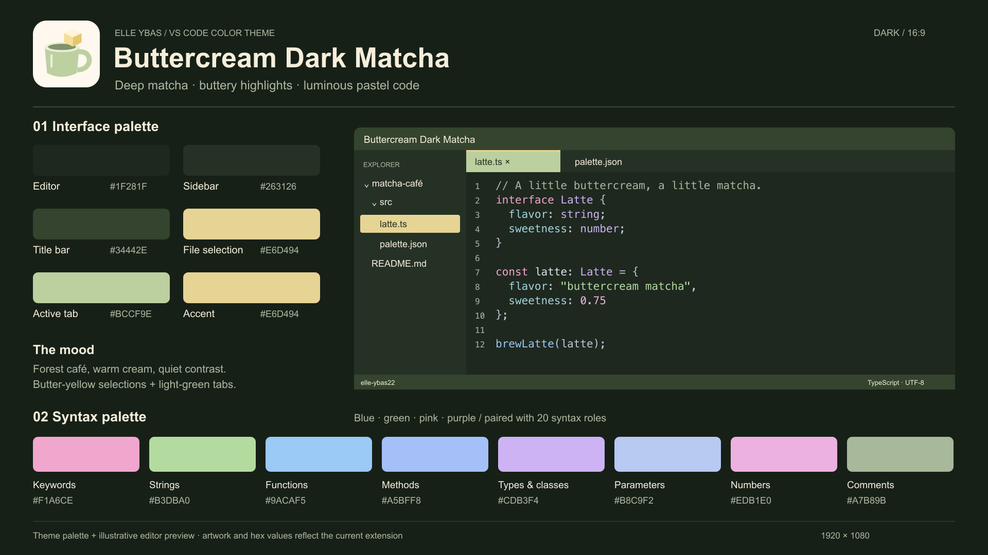Select the Strings green swatch
The height and width of the screenshot is (555, 988).
point(202,454)
